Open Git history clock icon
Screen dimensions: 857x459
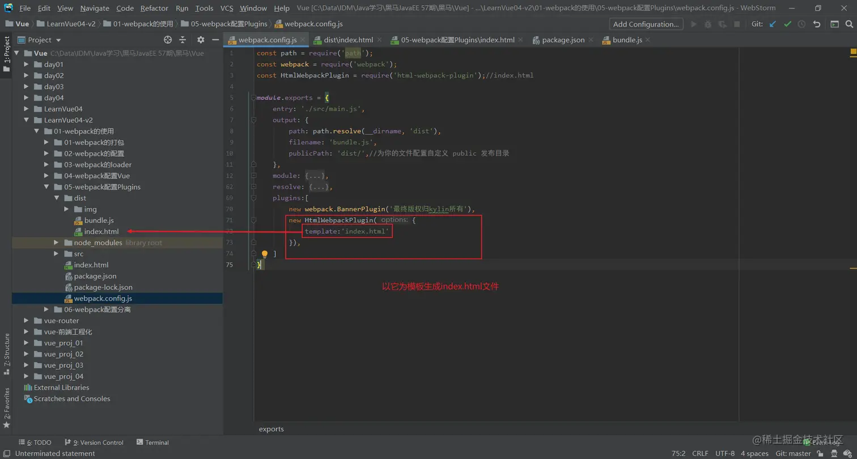pos(801,24)
